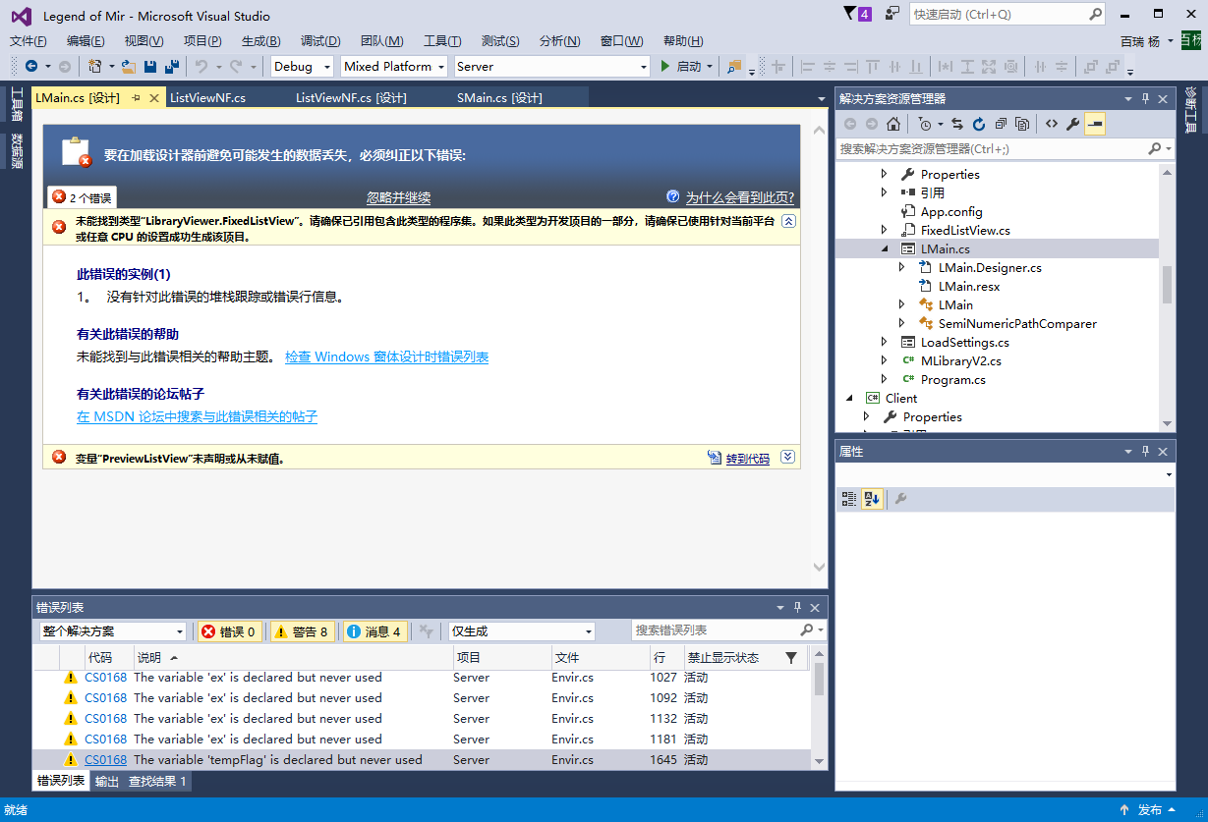The width and height of the screenshot is (1208, 822).
Task: Click the Find in Files toolbar icon
Action: click(x=734, y=66)
